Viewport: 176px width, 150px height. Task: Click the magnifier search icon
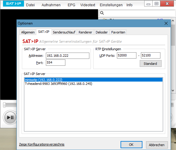click(x=102, y=13)
